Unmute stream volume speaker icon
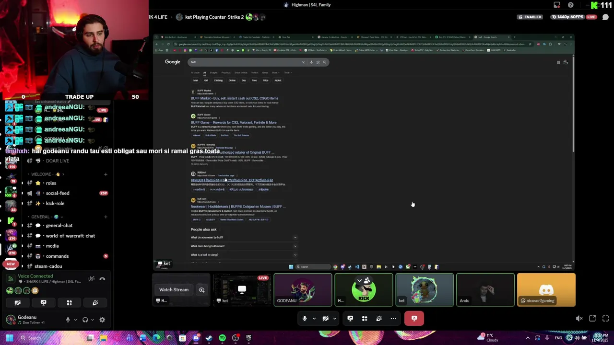The image size is (614, 345). (x=579, y=318)
